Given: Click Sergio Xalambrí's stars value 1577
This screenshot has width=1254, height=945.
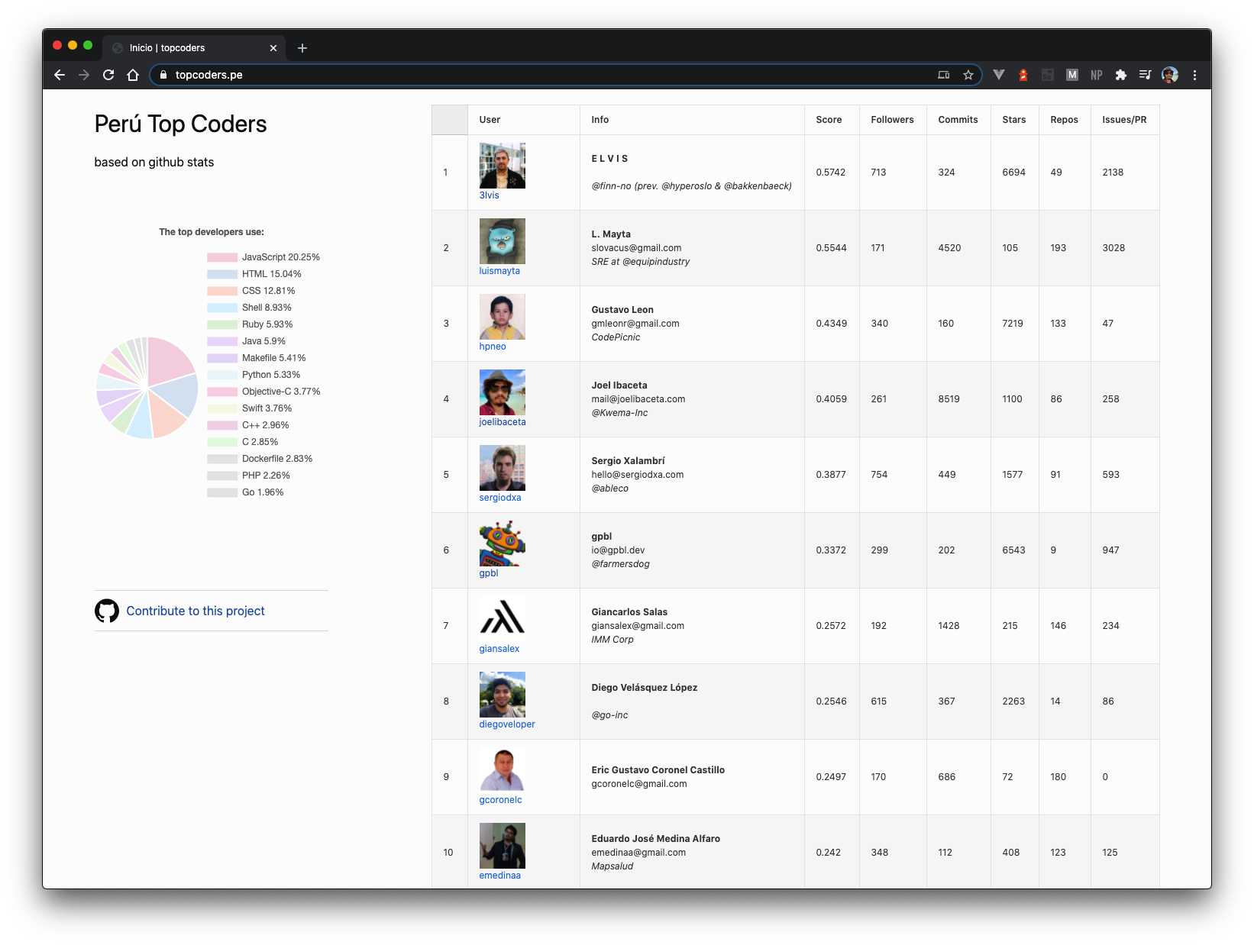Looking at the screenshot, I should pos(1013,475).
